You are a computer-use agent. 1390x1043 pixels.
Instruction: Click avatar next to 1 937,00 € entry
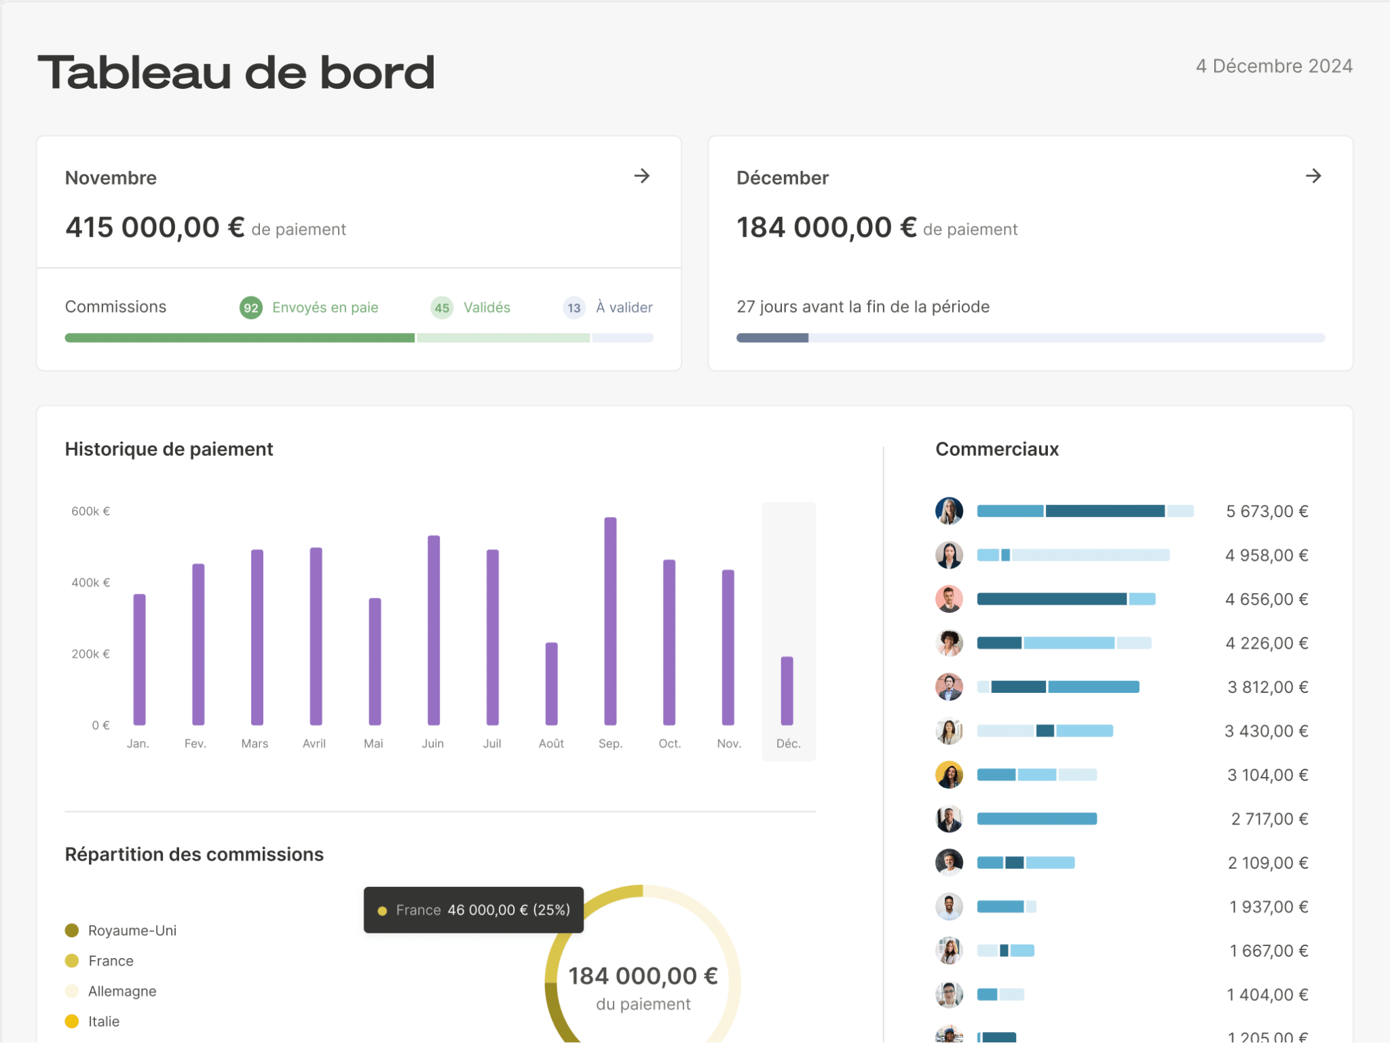[x=948, y=906]
